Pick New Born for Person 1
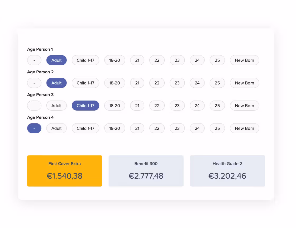 (x=244, y=60)
